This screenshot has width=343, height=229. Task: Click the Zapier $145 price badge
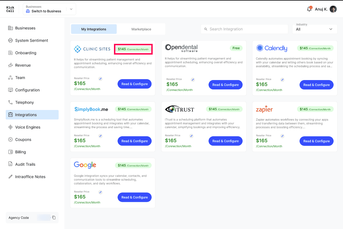point(315,109)
